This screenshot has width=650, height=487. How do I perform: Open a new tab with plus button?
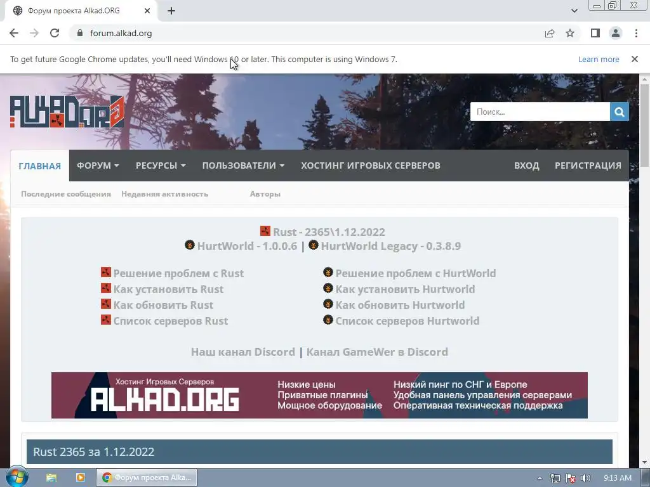click(x=171, y=11)
